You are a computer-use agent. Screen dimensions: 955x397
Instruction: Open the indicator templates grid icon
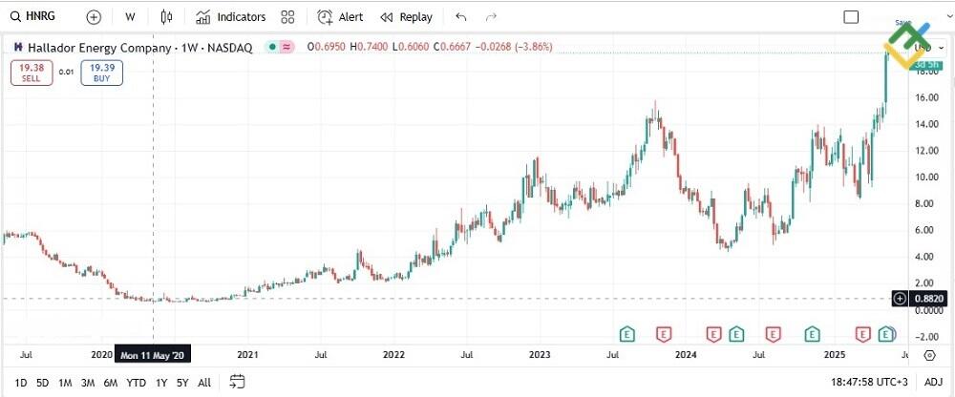(x=288, y=16)
